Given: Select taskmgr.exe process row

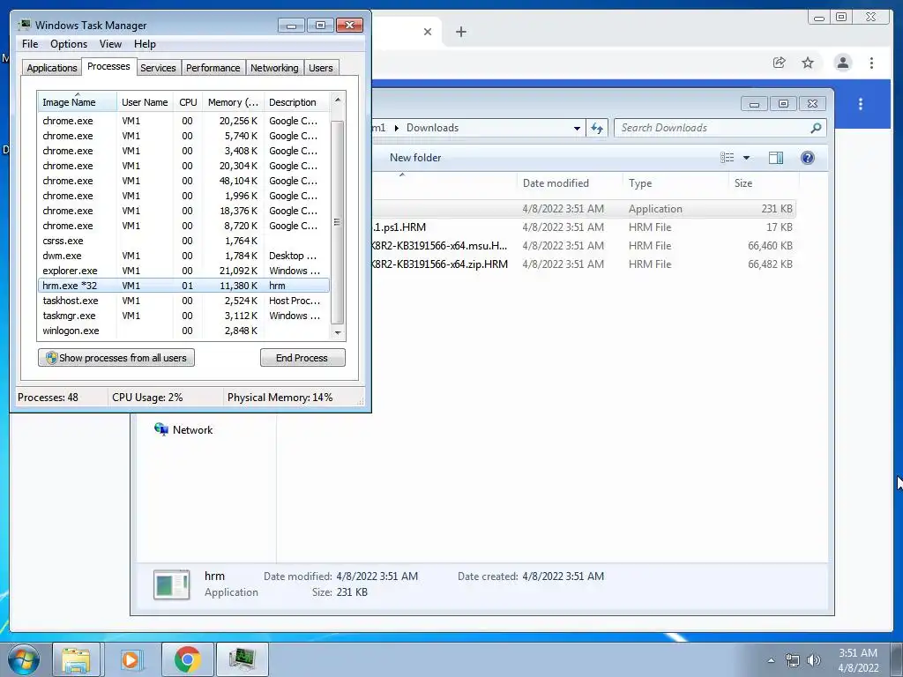Looking at the screenshot, I should pyautogui.click(x=183, y=316).
